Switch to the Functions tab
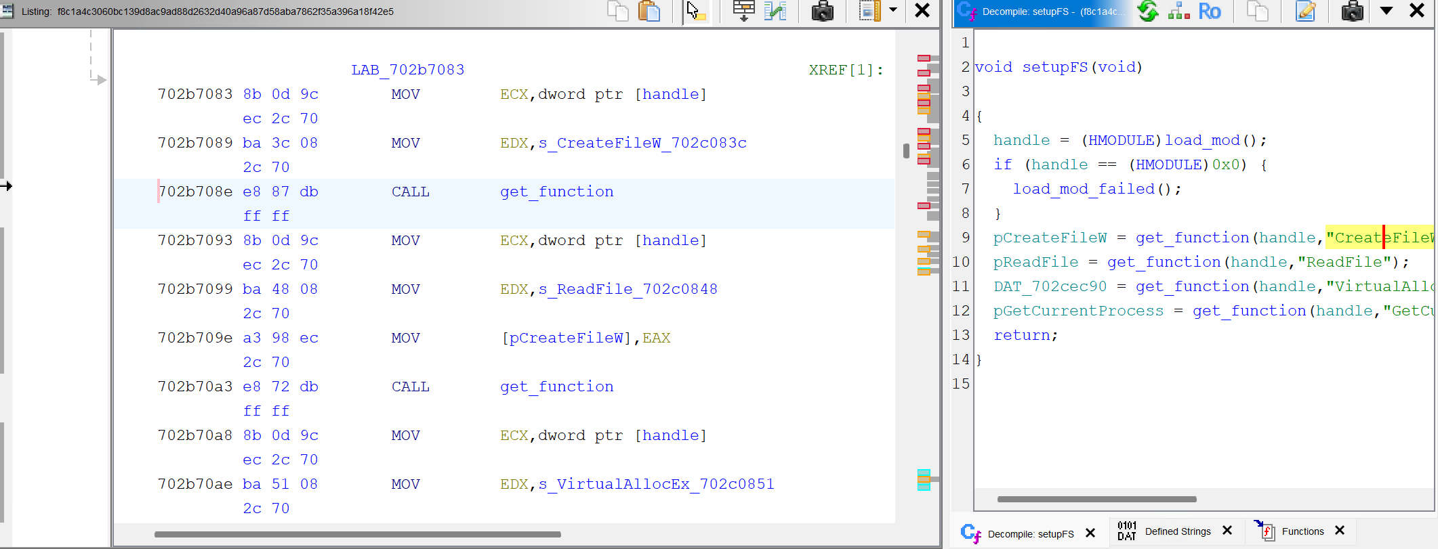1438x549 pixels. [1302, 531]
